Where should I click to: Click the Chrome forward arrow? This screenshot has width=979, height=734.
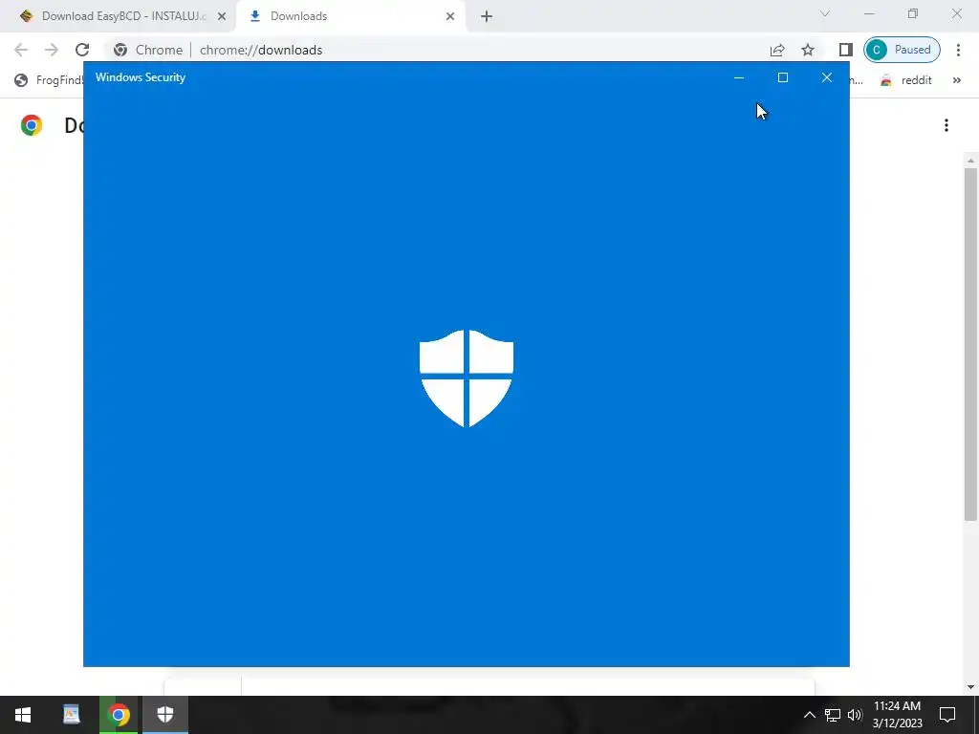tap(52, 50)
